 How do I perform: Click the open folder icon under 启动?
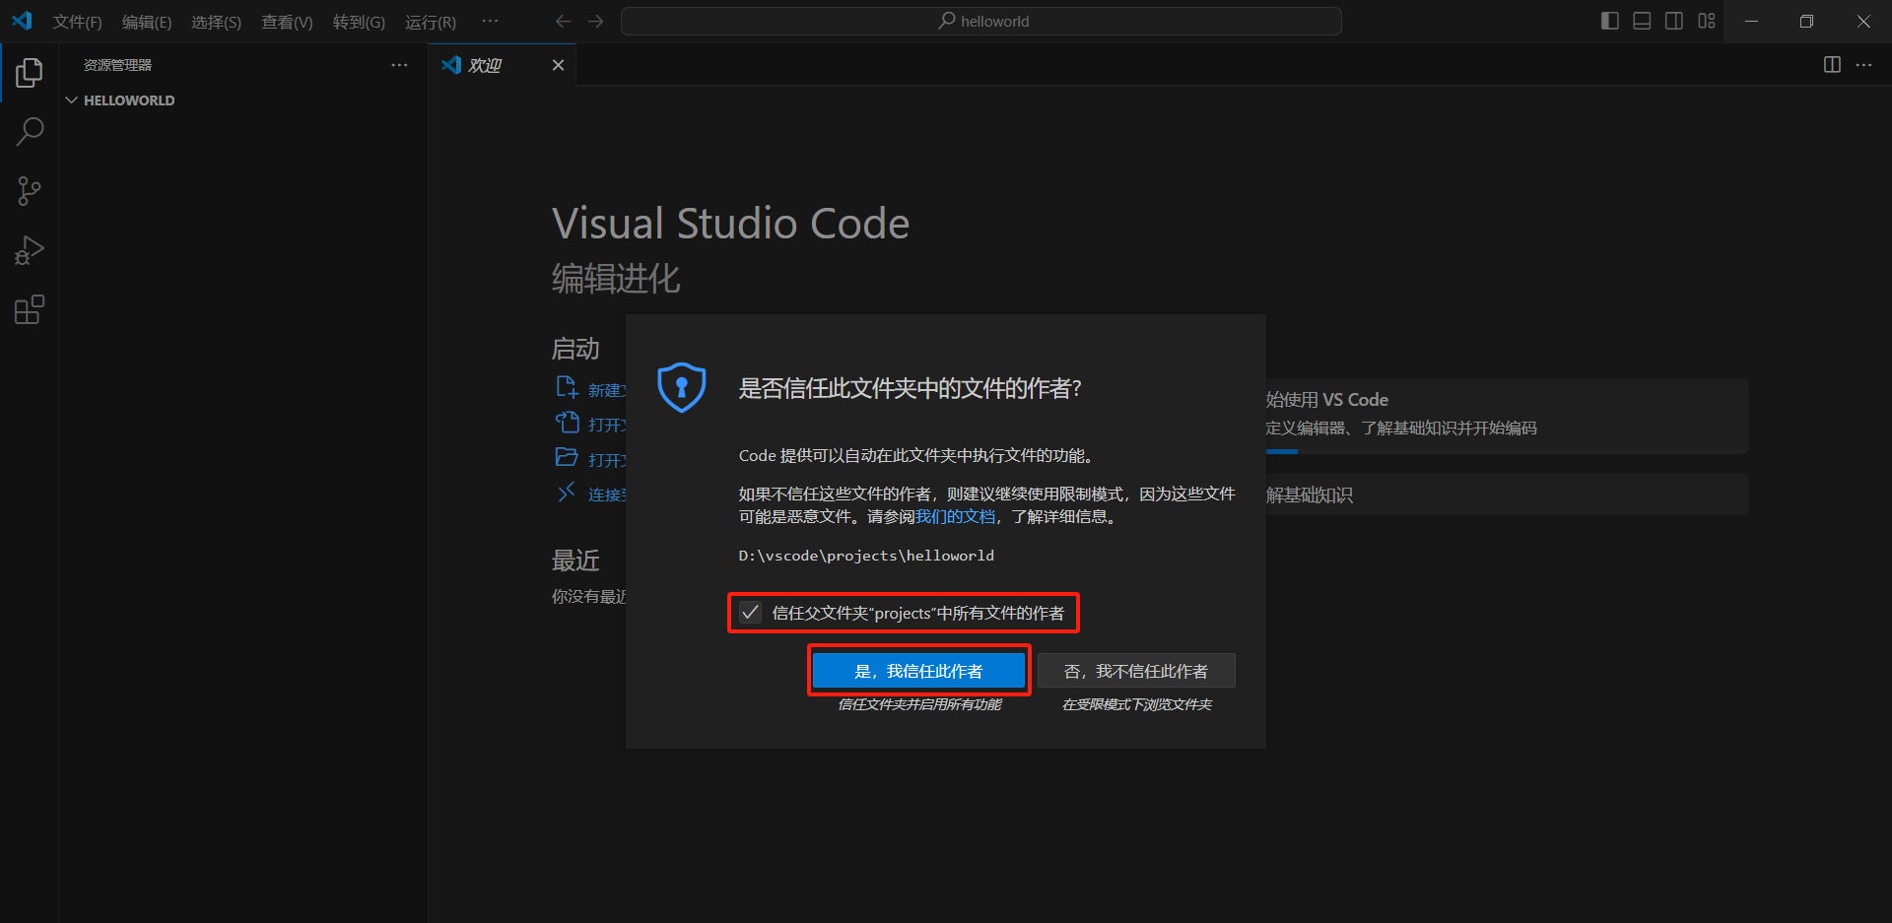(x=567, y=457)
